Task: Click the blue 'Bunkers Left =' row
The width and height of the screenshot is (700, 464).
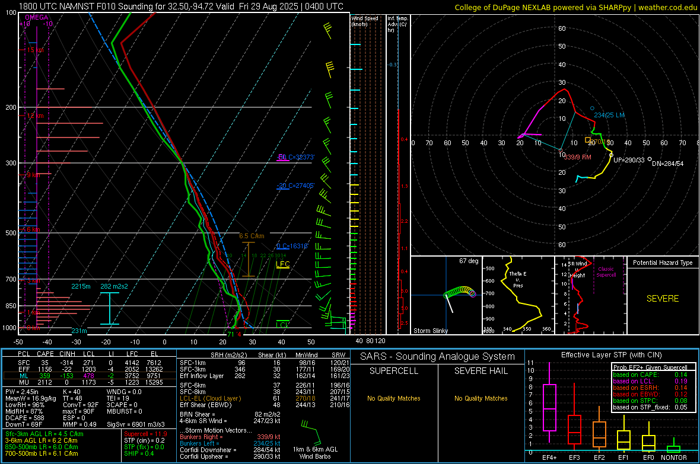Action: pos(230,443)
